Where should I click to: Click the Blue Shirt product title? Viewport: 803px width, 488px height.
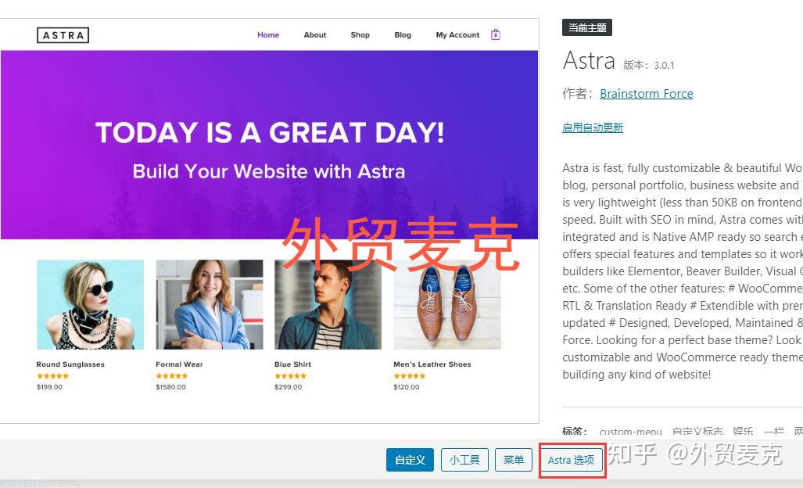[292, 364]
